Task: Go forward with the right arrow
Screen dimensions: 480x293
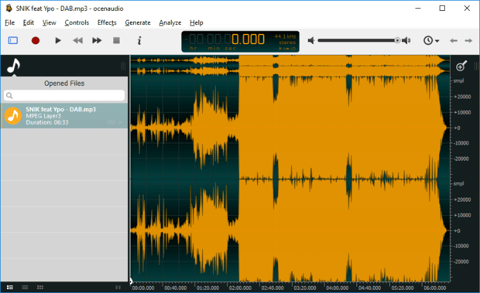Action: 468,40
